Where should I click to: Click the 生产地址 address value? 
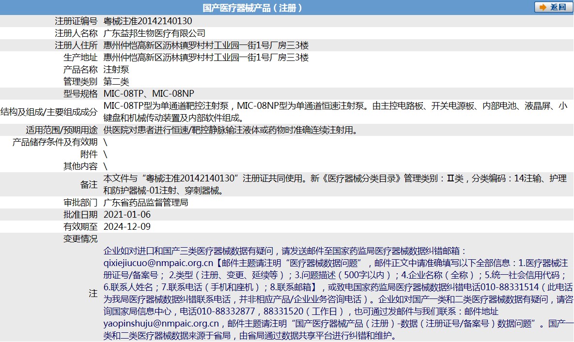206,58
